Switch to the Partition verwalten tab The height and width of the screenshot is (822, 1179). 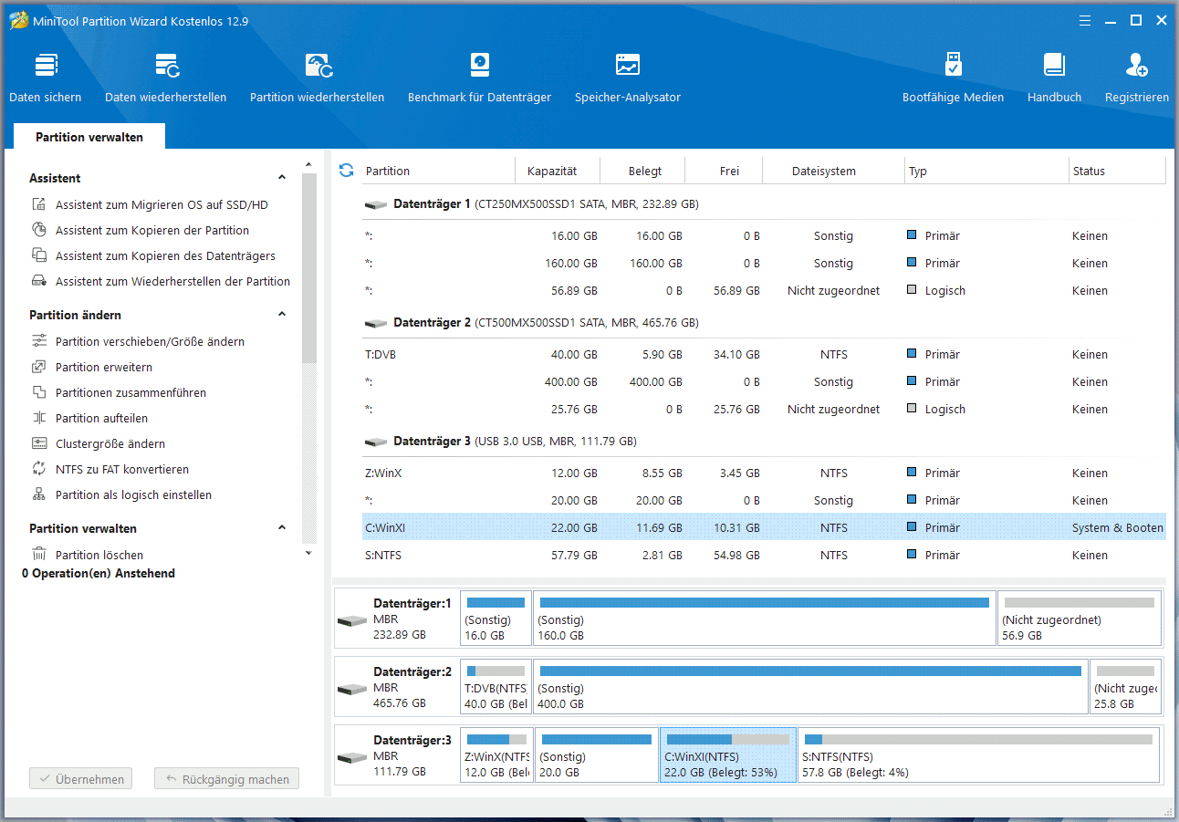[x=89, y=137]
